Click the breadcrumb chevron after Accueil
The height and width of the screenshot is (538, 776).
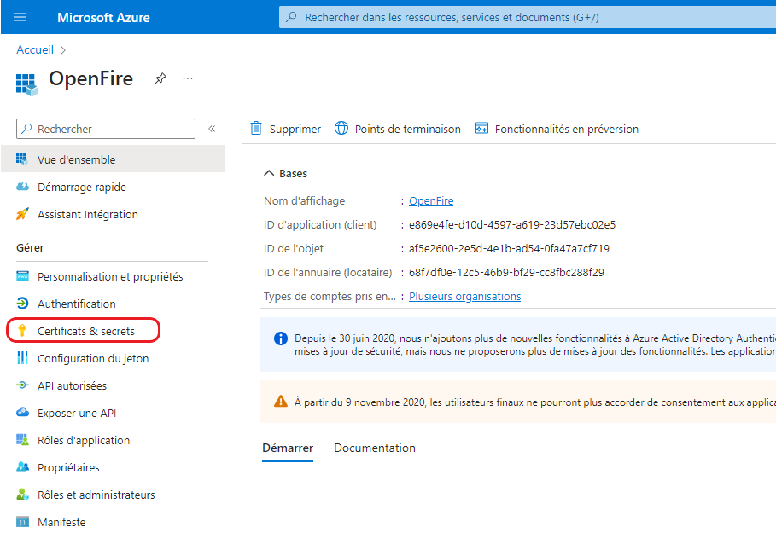tap(63, 50)
